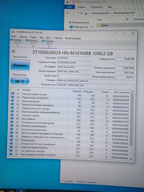Click the status icon for attribute 09
The image size is (144, 192).
click(12, 118)
